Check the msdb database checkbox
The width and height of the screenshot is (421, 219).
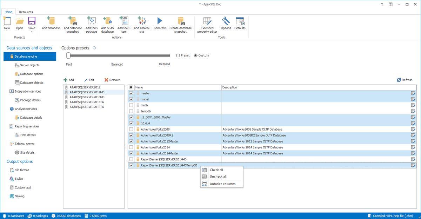point(131,105)
